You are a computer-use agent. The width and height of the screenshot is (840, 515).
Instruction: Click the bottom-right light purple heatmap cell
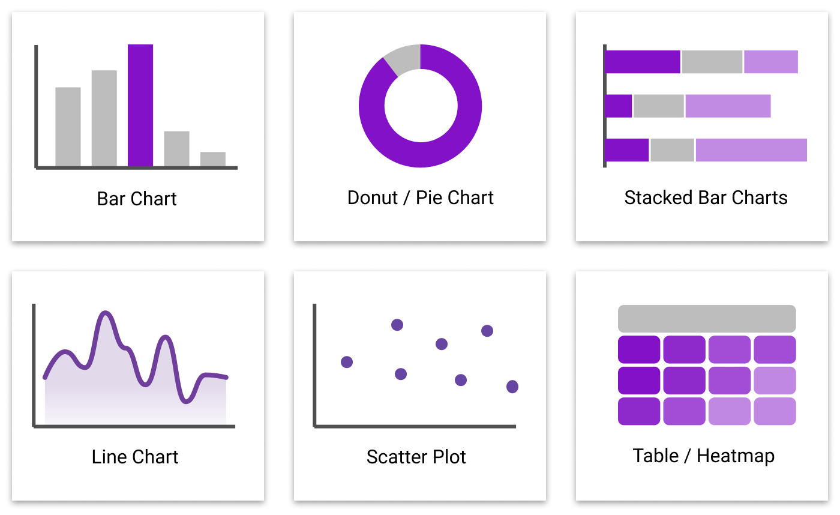pos(775,411)
